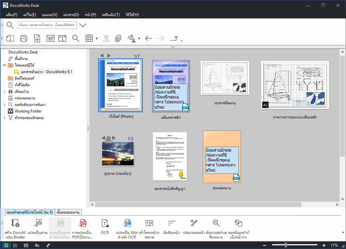Click the back arrow navigation button
The height and width of the screenshot is (249, 346).
click(x=149, y=38)
